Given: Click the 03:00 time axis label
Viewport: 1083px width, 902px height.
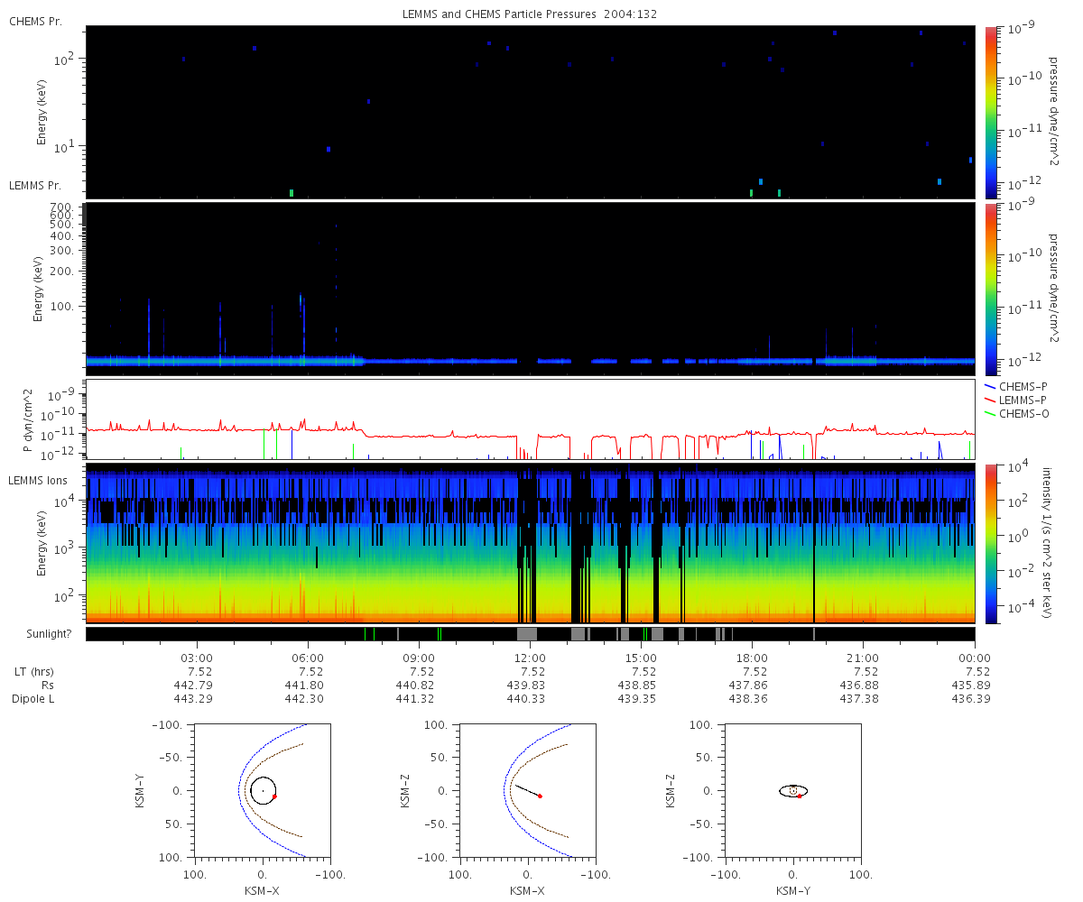Looking at the screenshot, I should [x=197, y=658].
